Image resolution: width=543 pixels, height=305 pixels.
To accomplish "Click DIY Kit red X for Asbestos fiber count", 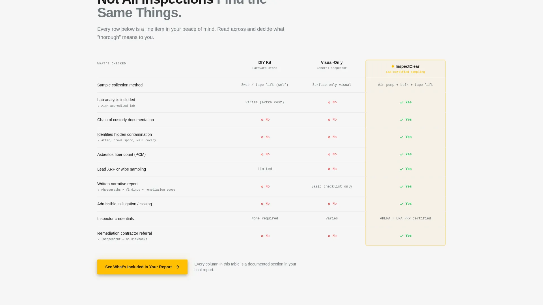I will 262,154.
